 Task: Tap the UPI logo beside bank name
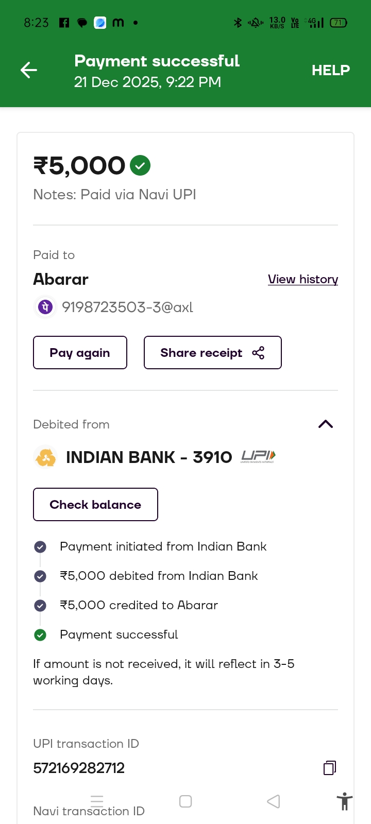tap(258, 456)
